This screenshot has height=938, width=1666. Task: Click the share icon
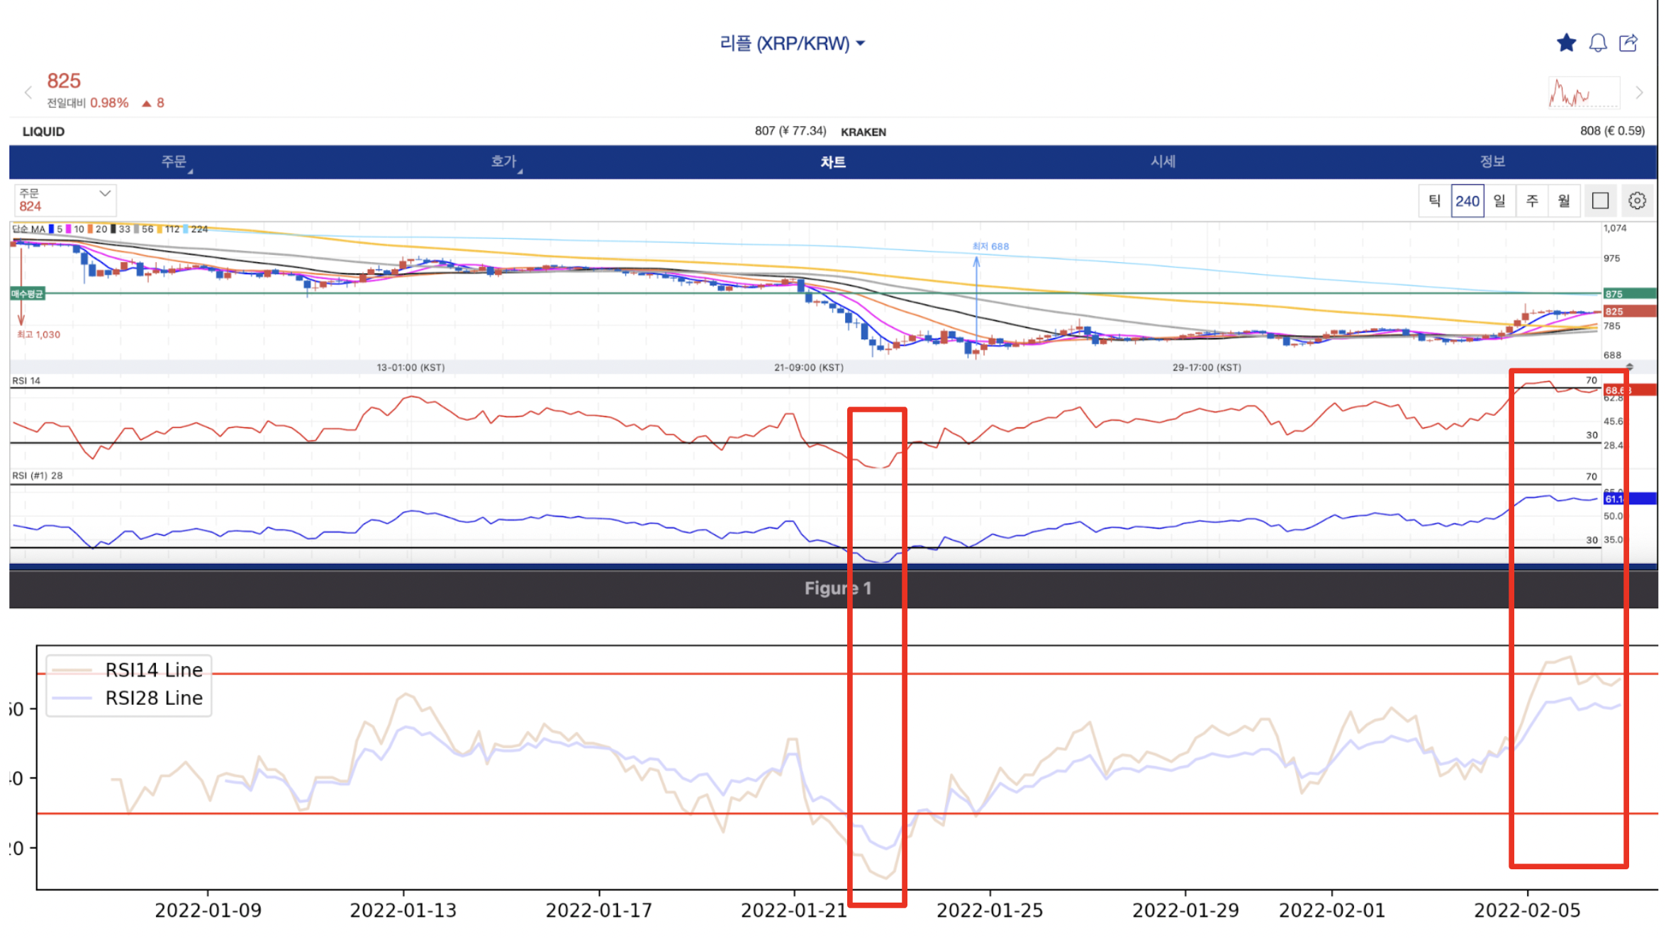(1629, 43)
